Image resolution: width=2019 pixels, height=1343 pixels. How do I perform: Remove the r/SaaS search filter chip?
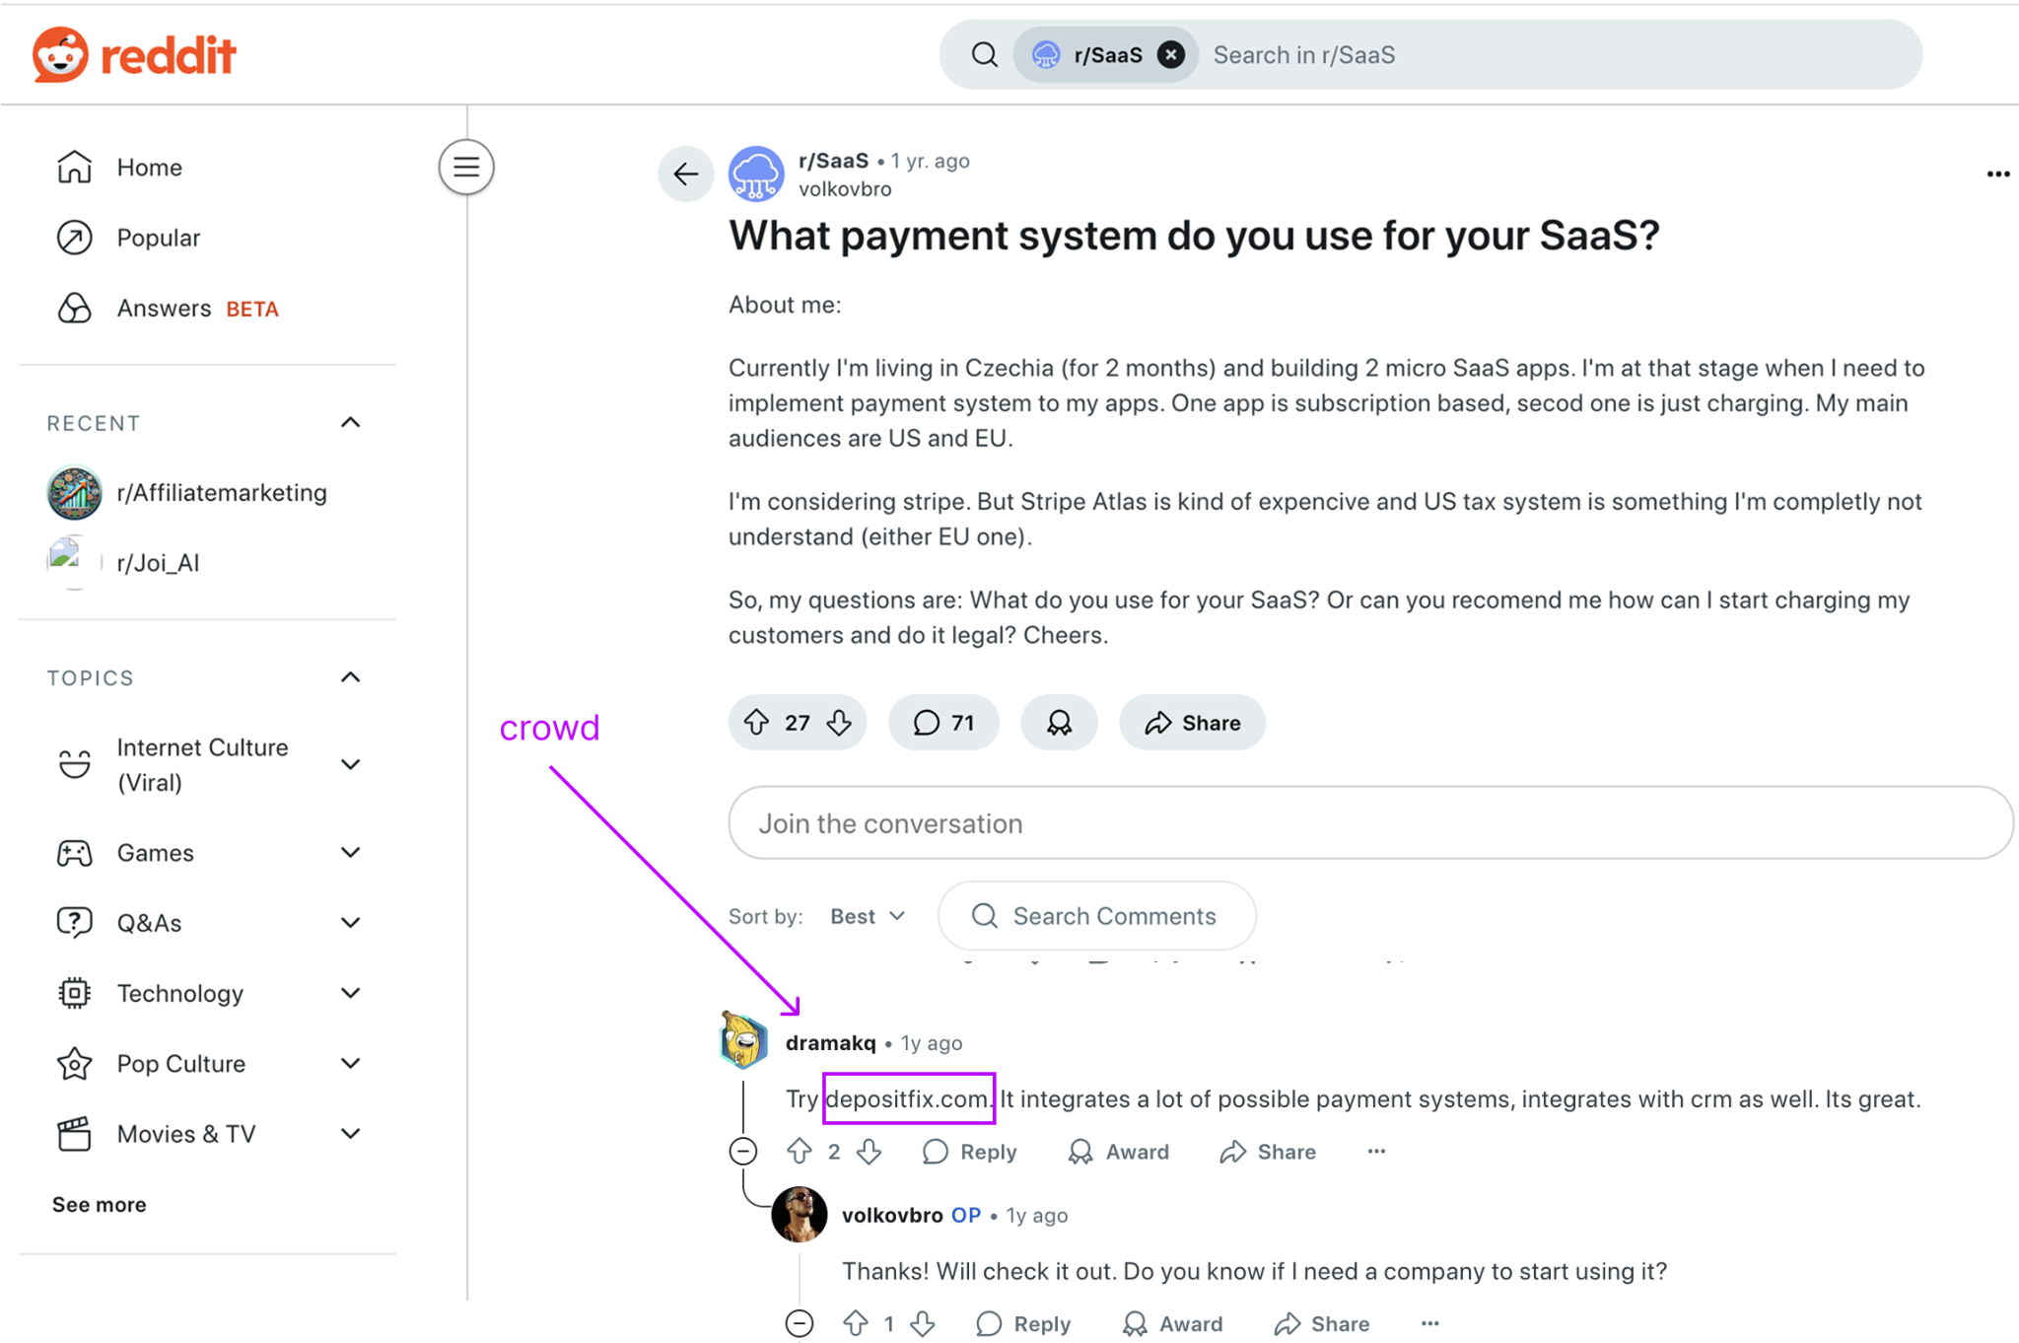click(1170, 55)
